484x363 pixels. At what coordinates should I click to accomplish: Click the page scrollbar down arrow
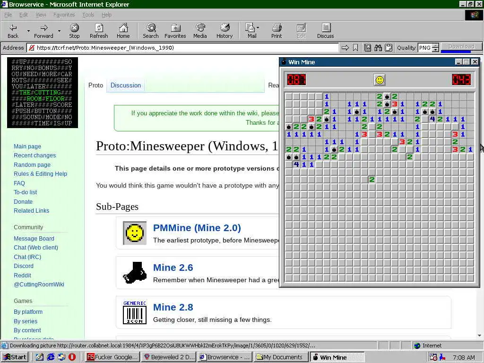click(479, 336)
